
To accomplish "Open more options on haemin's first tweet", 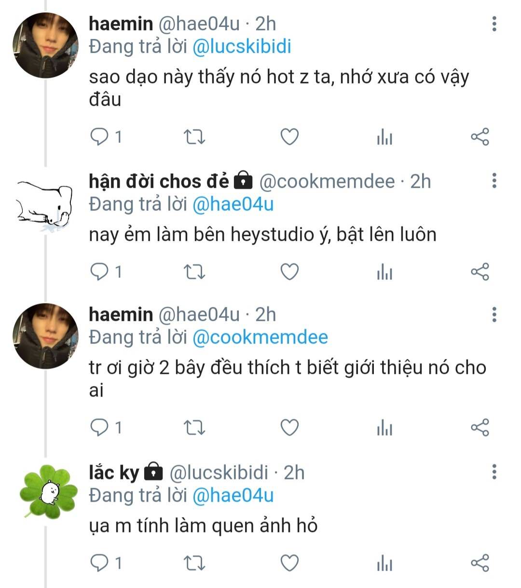I will 494,24.
